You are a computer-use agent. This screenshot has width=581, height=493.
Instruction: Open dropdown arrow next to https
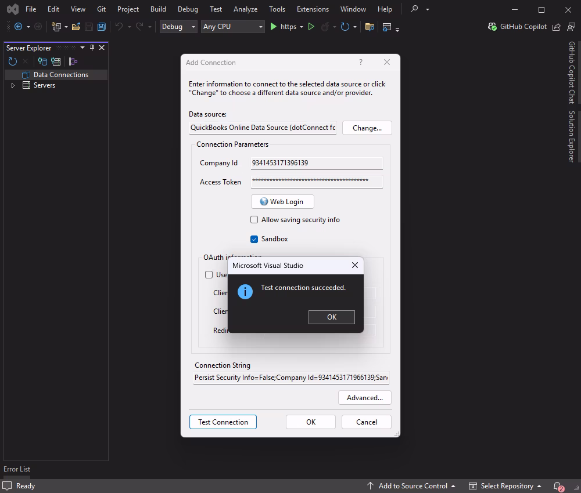coord(301,27)
